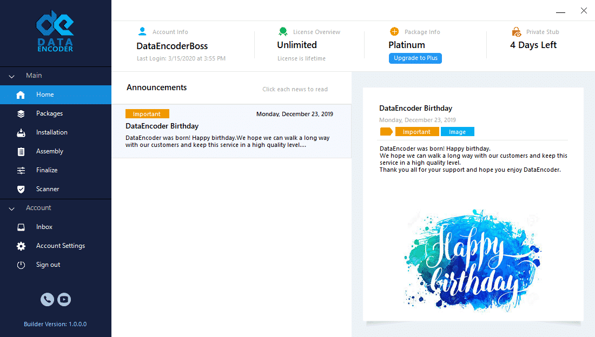Viewport: 595px width, 337px height.
Task: Click the License Overview badge icon
Action: click(x=283, y=31)
